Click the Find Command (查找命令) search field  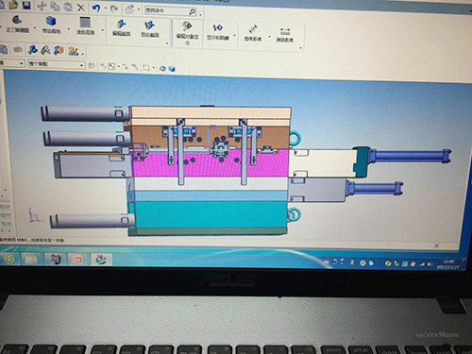click(x=171, y=11)
